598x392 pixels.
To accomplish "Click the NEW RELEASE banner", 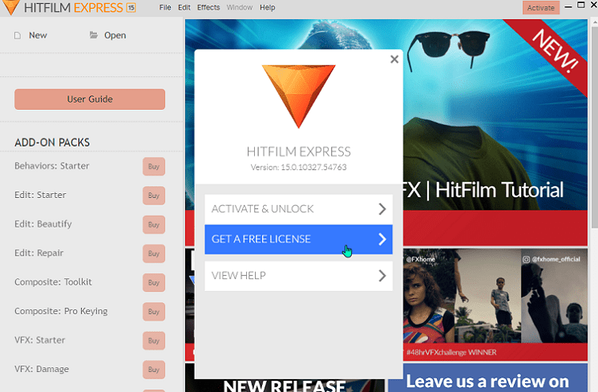I will (x=285, y=386).
